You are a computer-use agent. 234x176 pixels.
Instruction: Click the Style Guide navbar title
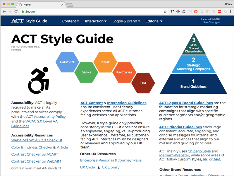pyautogui.click(x=36, y=21)
